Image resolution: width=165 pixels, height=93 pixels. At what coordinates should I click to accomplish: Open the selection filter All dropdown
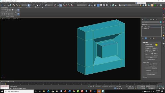click(x=24, y=5)
